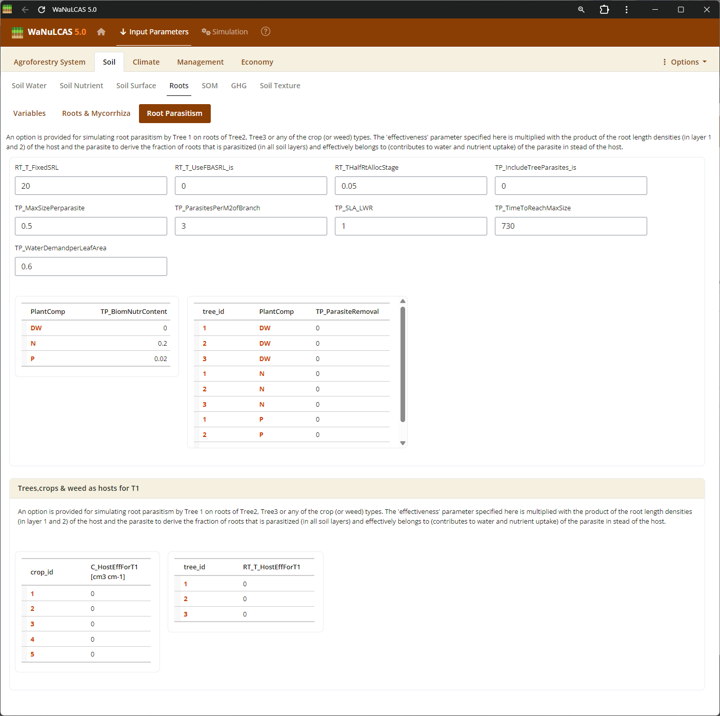This screenshot has width=720, height=716.
Task: Select the Management tab
Action: [200, 62]
